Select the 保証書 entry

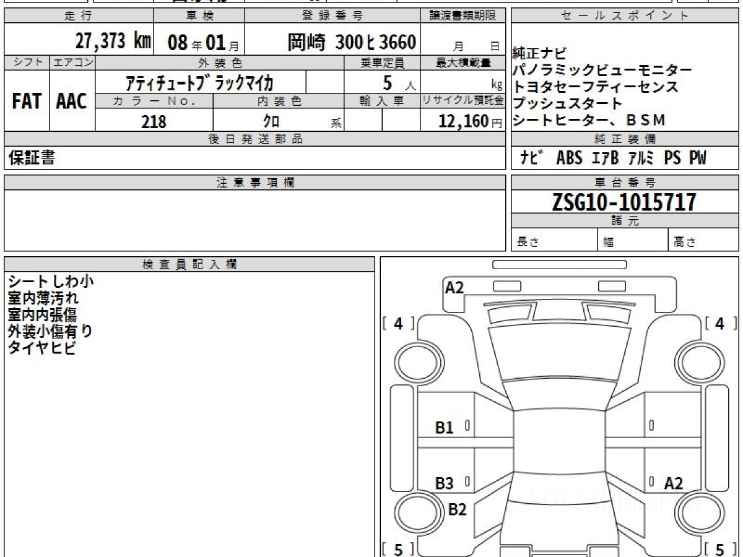coord(32,158)
